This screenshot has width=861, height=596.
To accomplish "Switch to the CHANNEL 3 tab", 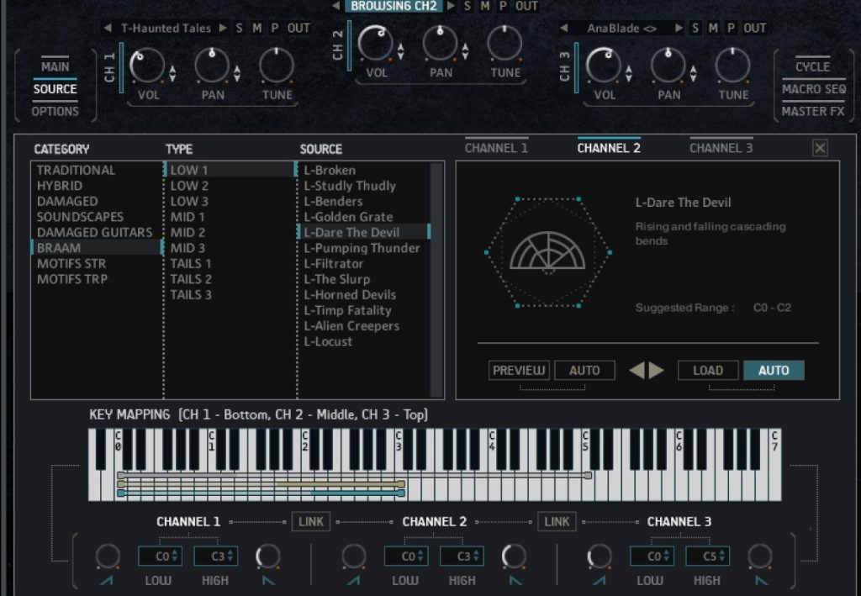I will 721,148.
